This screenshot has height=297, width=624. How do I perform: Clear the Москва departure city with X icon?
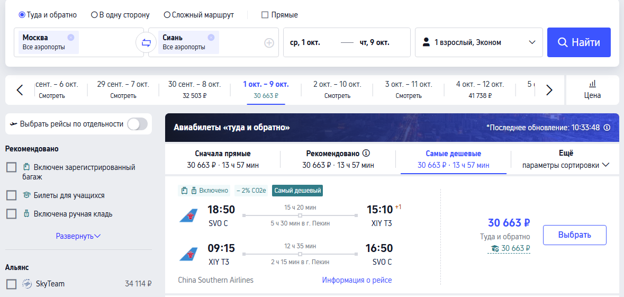pos(71,38)
